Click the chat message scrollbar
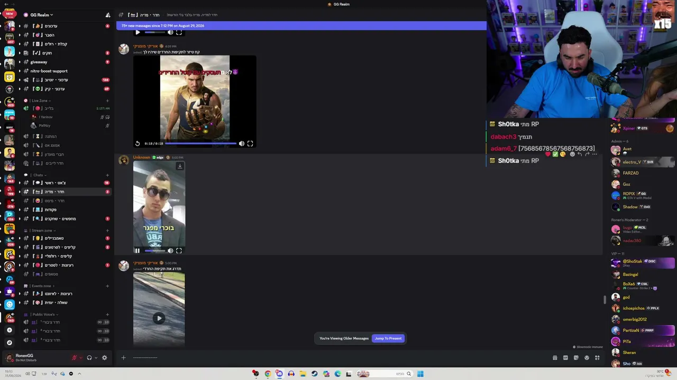This screenshot has width=677, height=380. [x=605, y=300]
